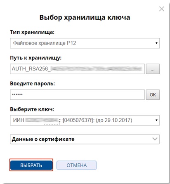170x184 pixels.
Task: Click the Выбор хранилища ключа title
Action: [85, 18]
